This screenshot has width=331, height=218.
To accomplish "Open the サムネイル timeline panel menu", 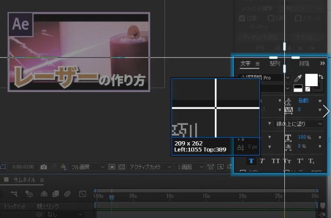I will pyautogui.click(x=42, y=180).
